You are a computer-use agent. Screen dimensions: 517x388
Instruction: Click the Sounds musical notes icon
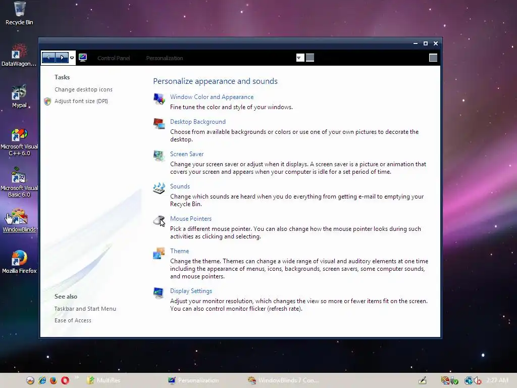[159, 188]
